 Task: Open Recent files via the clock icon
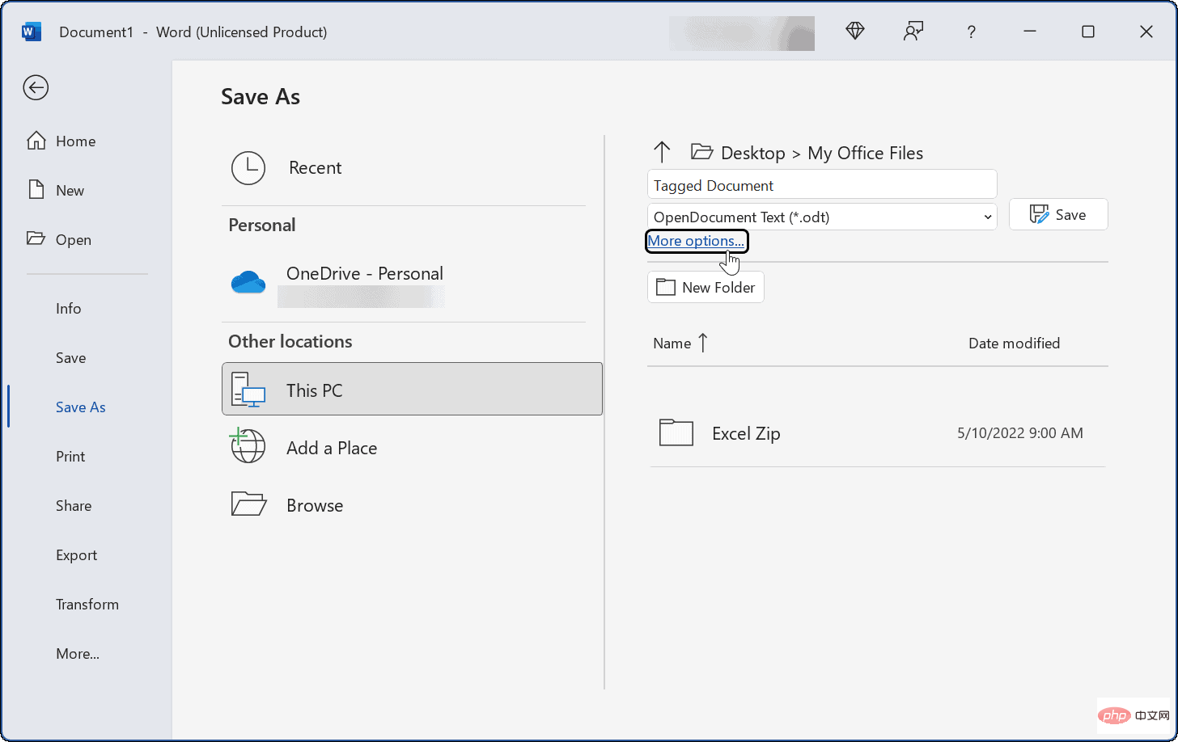point(248,167)
